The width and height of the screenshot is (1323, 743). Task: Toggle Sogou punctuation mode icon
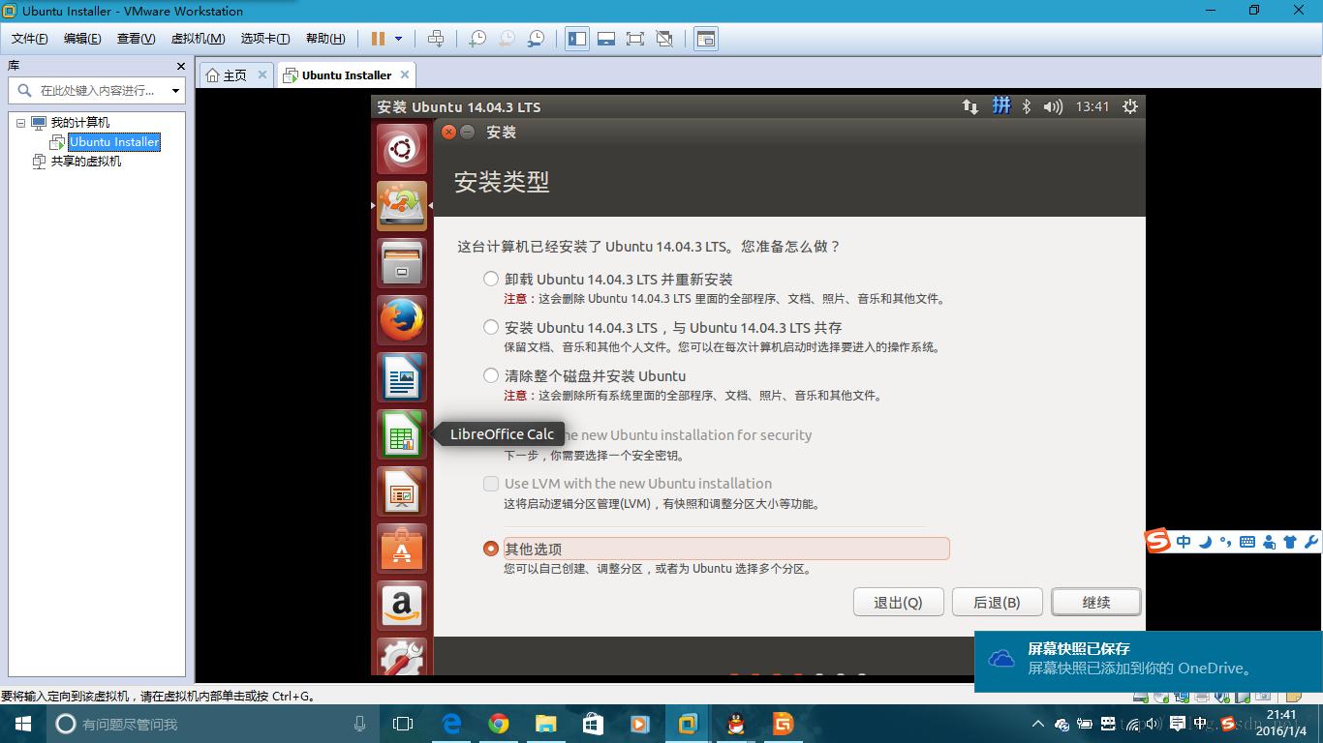tap(1226, 542)
